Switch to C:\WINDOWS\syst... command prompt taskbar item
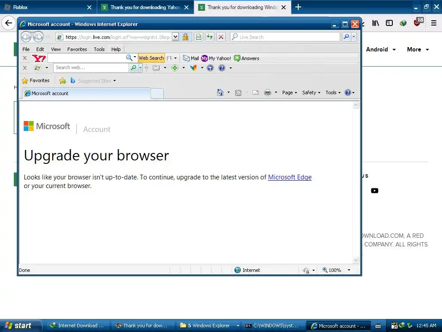The image size is (442, 332). [273, 326]
